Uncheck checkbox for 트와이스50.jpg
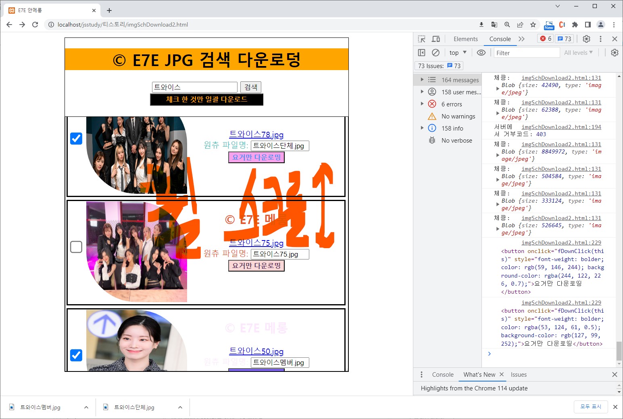Screen dimensions: 623x419 point(76,355)
